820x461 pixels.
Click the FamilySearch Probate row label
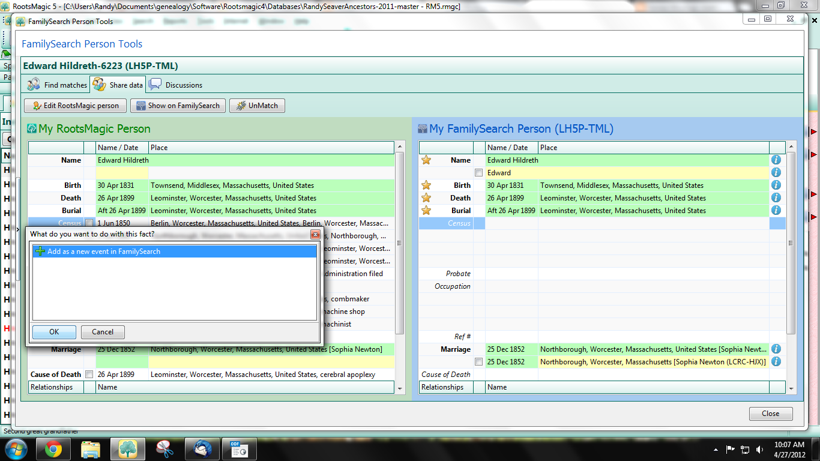click(457, 274)
